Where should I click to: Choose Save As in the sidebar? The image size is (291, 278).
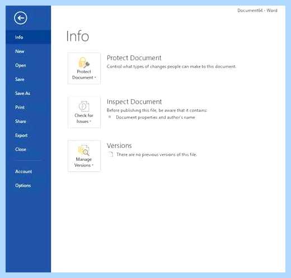click(x=28, y=93)
